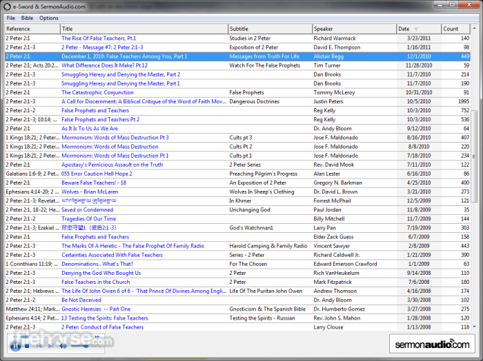Open 'Denying the God Who Bought Us'
Viewport: 483px width, 361px height.
click(x=101, y=273)
